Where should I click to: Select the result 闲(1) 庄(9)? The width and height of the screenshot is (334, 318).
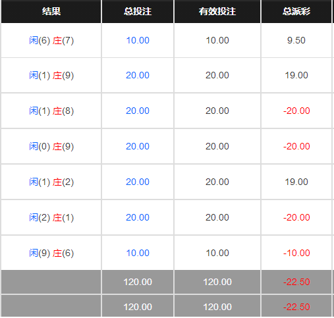(51, 76)
